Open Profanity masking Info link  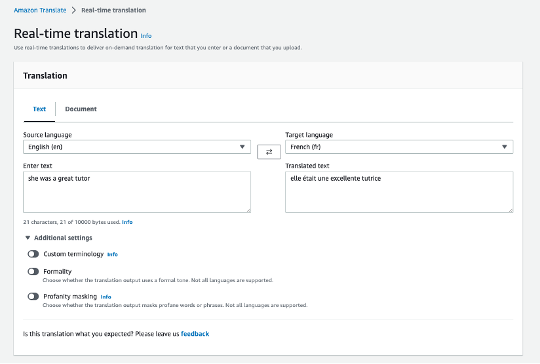106,297
